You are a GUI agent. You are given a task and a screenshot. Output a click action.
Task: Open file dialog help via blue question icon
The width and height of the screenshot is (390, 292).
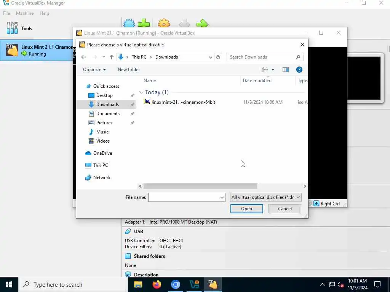pyautogui.click(x=299, y=70)
